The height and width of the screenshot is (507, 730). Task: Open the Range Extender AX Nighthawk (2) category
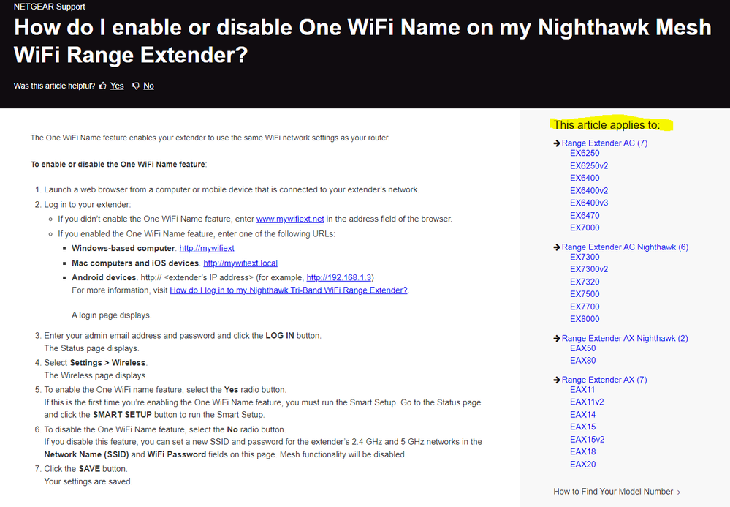coord(625,339)
